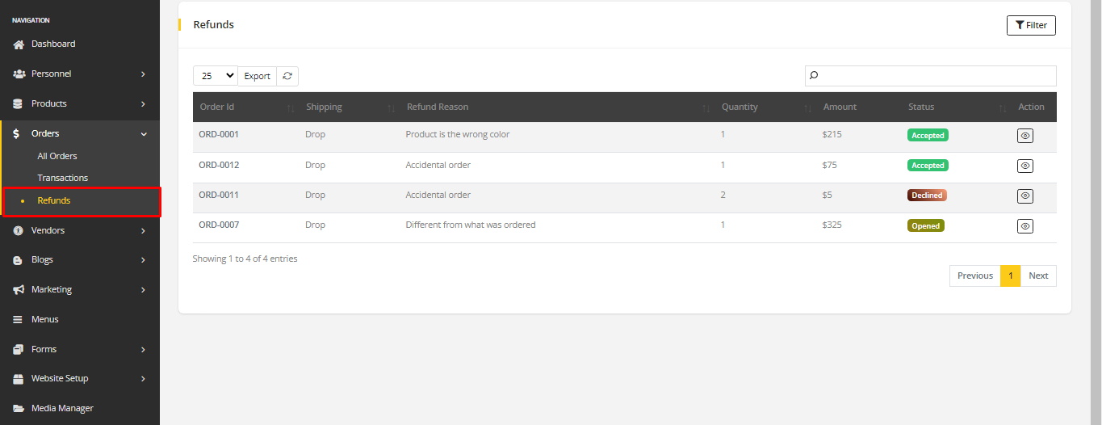Expand the Personnel menu chevron
Viewport: 1102px width, 425px height.
(x=143, y=74)
